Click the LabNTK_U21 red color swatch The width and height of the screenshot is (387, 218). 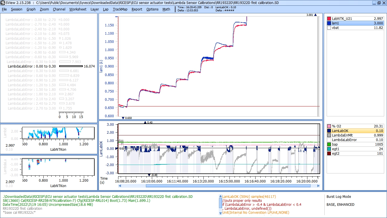click(329, 19)
